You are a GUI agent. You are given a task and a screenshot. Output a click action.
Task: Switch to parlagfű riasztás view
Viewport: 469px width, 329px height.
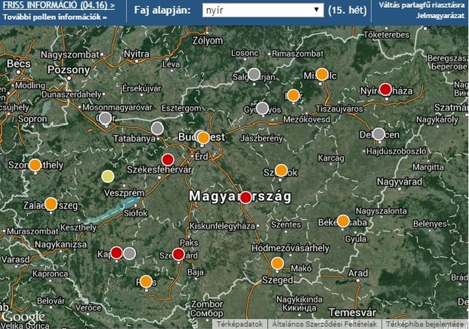coord(421,5)
